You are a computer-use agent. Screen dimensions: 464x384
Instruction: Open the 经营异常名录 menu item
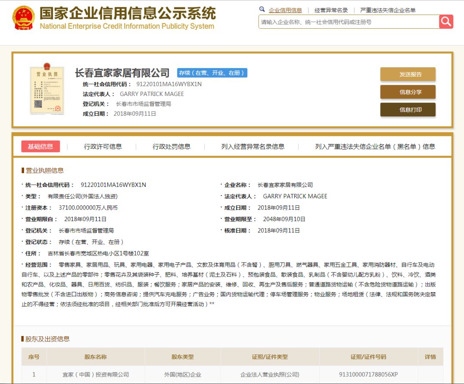(x=332, y=10)
